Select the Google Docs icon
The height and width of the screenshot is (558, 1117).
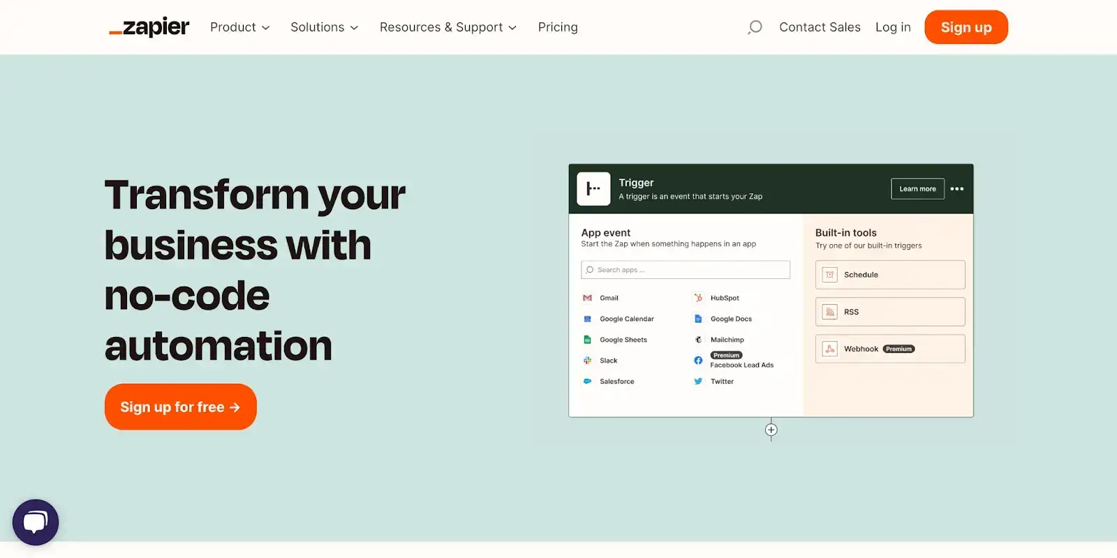click(698, 319)
